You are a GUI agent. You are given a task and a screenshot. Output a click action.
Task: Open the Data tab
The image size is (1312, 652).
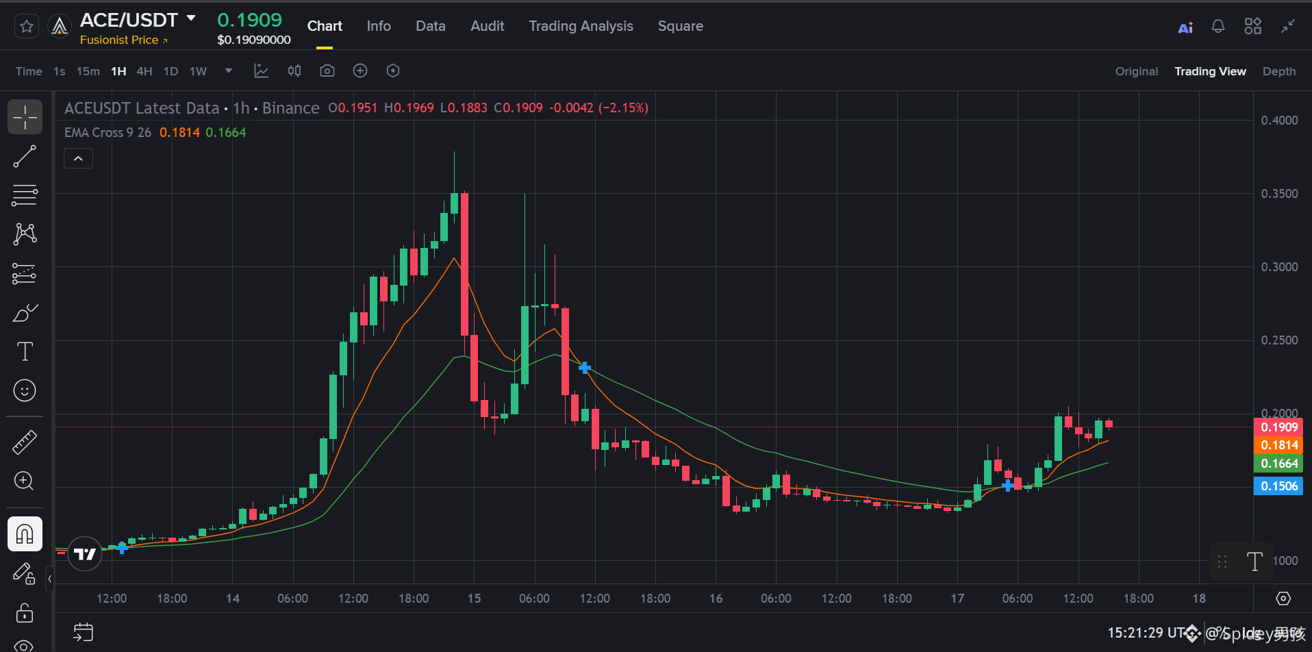pos(431,26)
